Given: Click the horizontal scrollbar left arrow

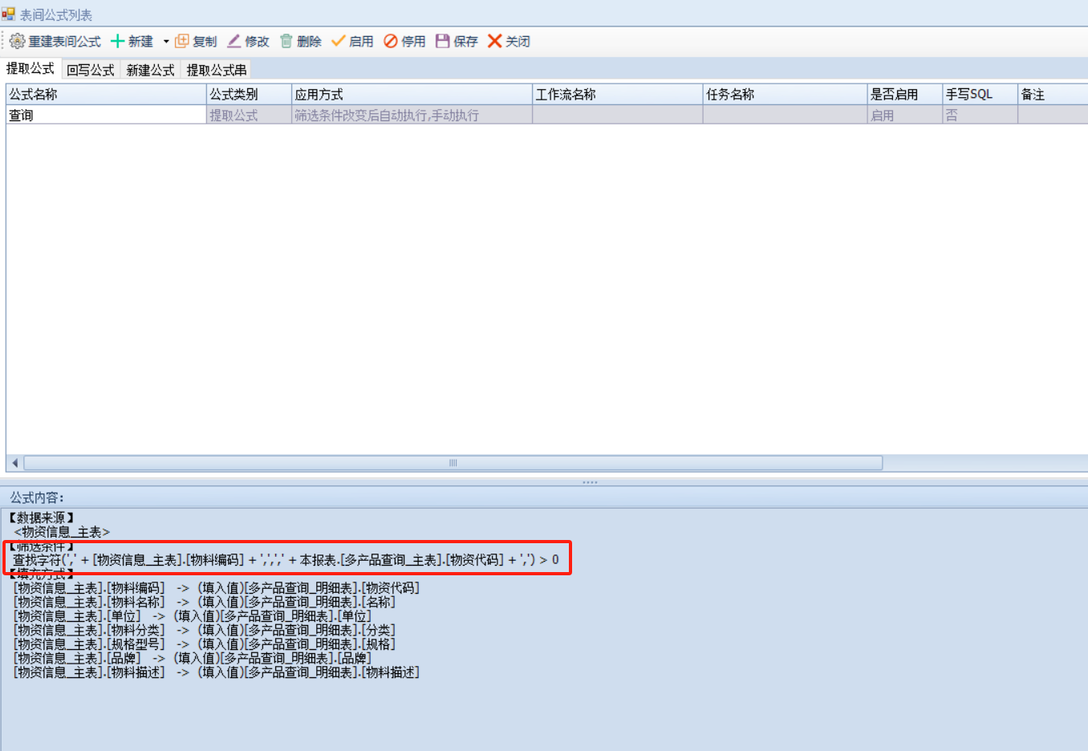Looking at the screenshot, I should 14,463.
